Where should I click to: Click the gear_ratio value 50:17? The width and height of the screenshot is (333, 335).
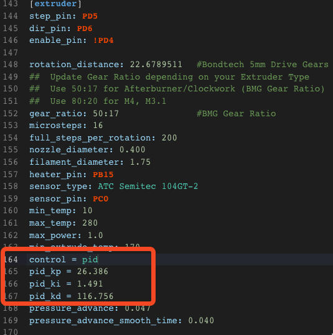106,114
